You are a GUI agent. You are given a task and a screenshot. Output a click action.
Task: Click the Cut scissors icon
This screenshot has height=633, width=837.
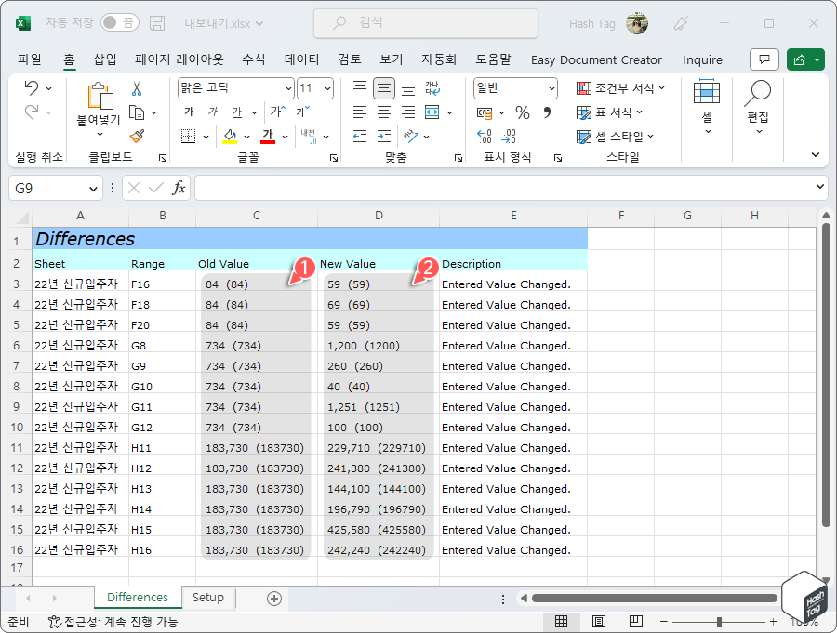137,88
